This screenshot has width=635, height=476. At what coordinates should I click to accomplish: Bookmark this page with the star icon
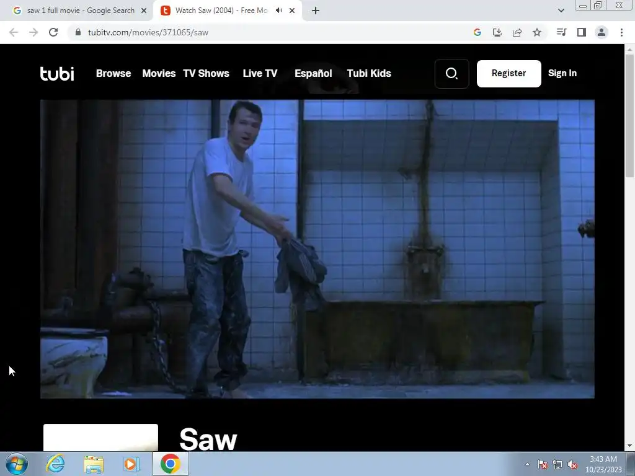click(x=537, y=32)
